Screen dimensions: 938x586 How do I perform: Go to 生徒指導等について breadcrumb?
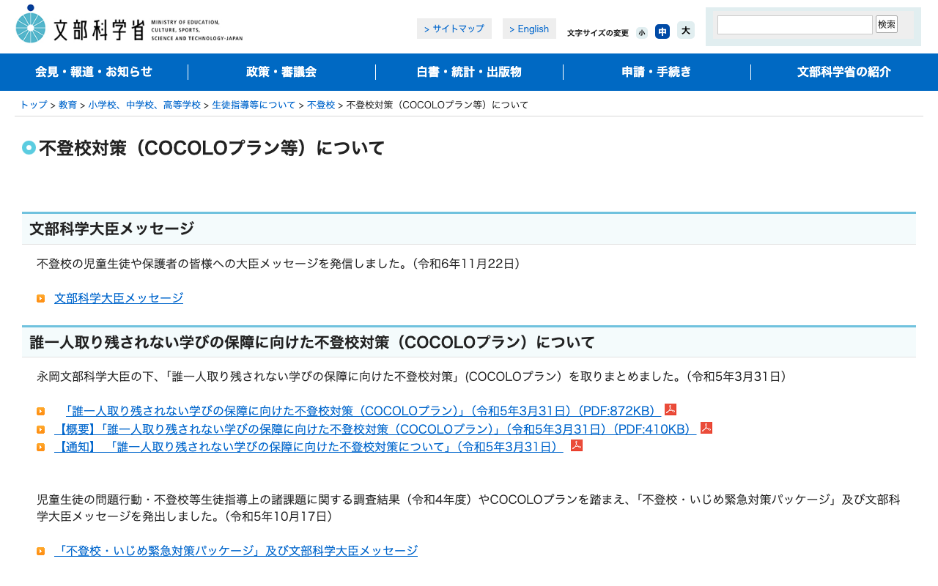[254, 105]
